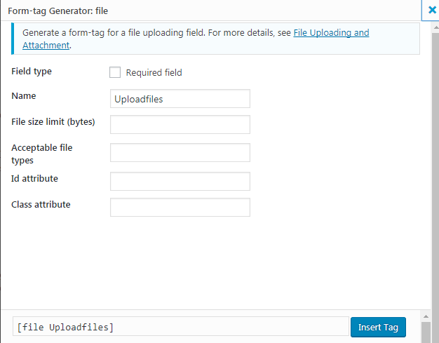Click the "Acceptable file types" label
Viewport: 439px width, 343px height.
42,154
